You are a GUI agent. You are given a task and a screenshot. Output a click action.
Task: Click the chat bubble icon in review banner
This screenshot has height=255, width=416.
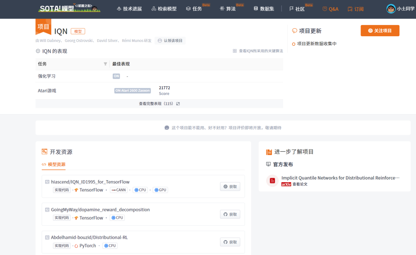[167, 127]
